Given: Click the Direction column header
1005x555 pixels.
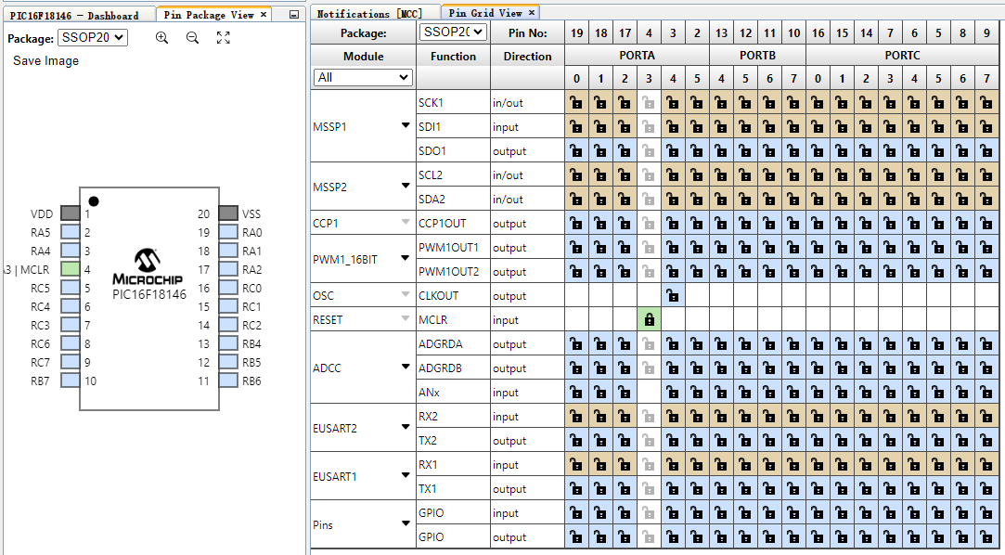Looking at the screenshot, I should click(x=527, y=57).
